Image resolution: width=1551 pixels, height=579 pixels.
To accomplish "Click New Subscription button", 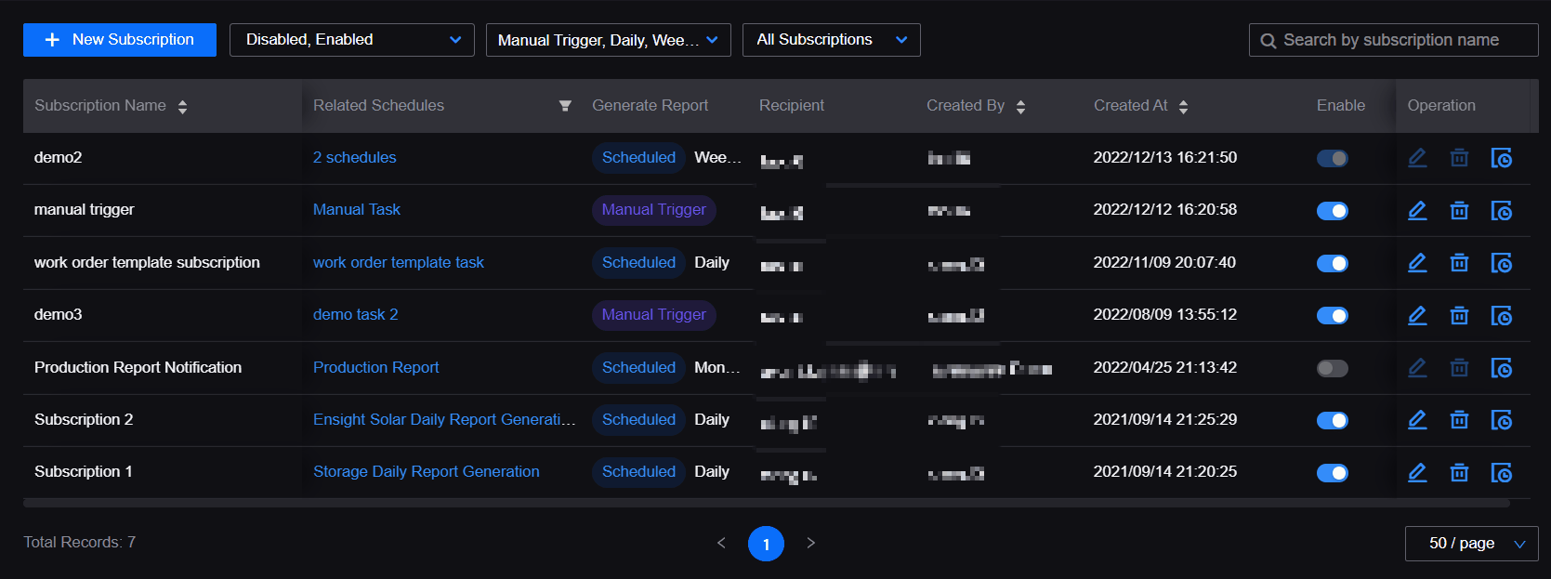I will (120, 40).
